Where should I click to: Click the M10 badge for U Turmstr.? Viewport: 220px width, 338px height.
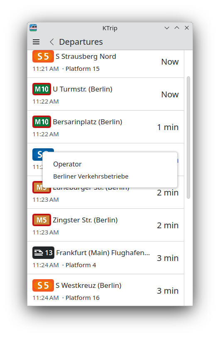pos(42,89)
